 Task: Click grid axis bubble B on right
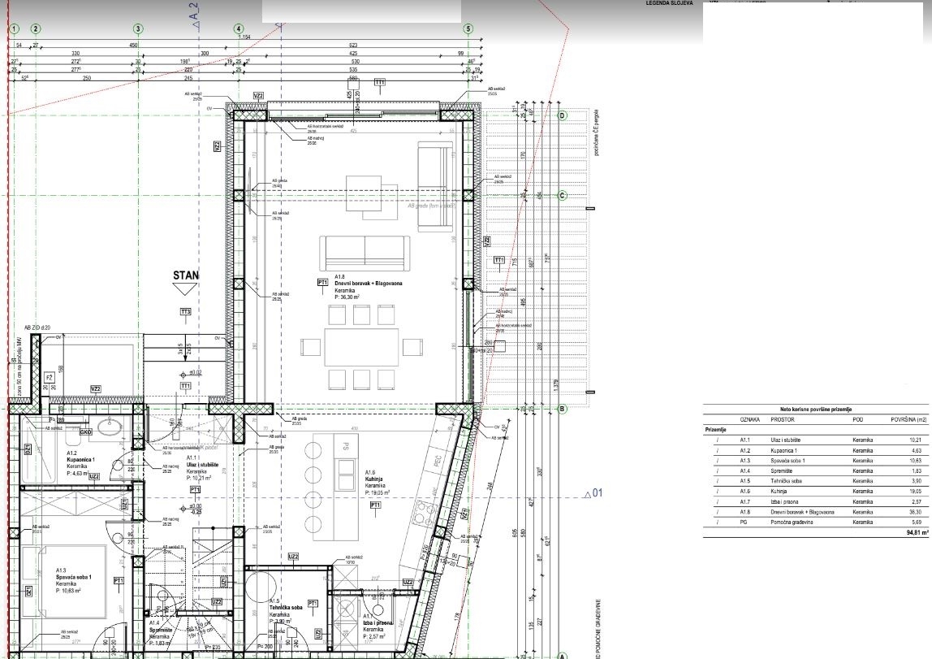point(563,410)
